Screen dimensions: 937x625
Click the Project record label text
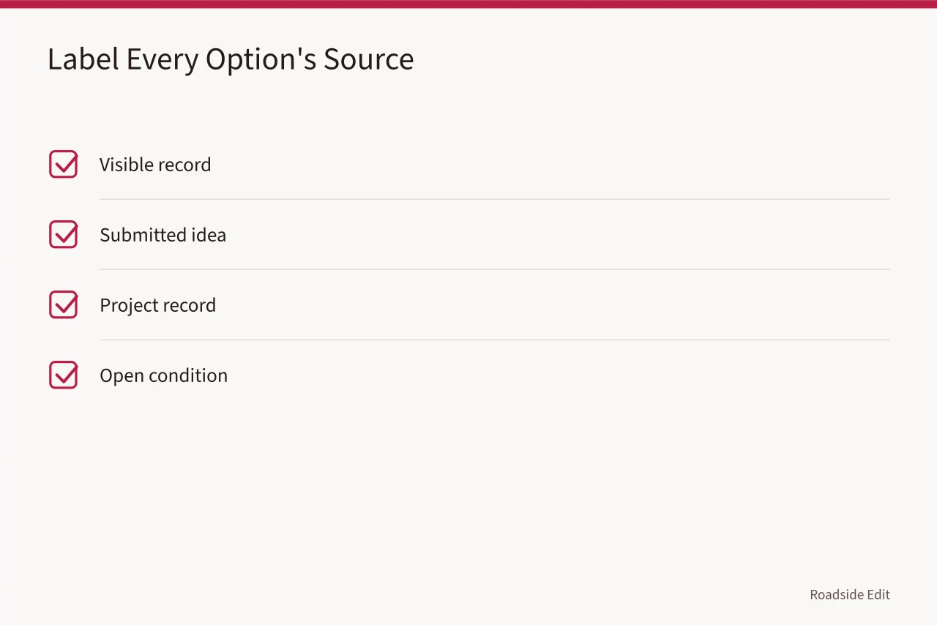click(x=157, y=305)
